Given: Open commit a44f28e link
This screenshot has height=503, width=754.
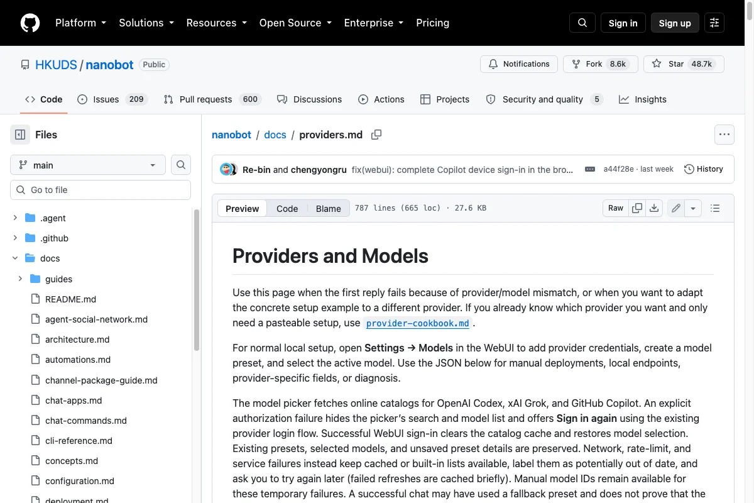Looking at the screenshot, I should [618, 169].
